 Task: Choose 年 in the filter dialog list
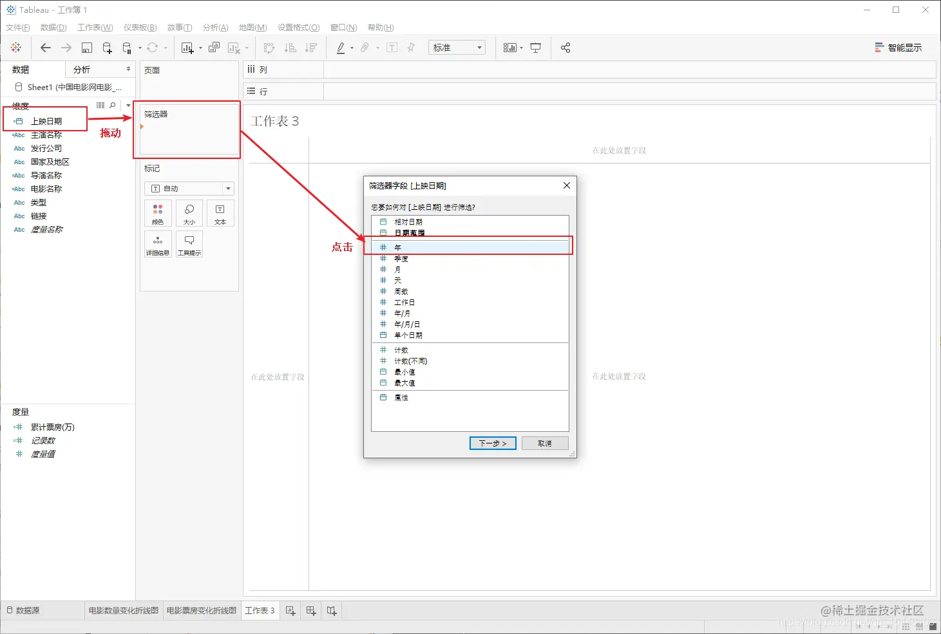coord(470,247)
